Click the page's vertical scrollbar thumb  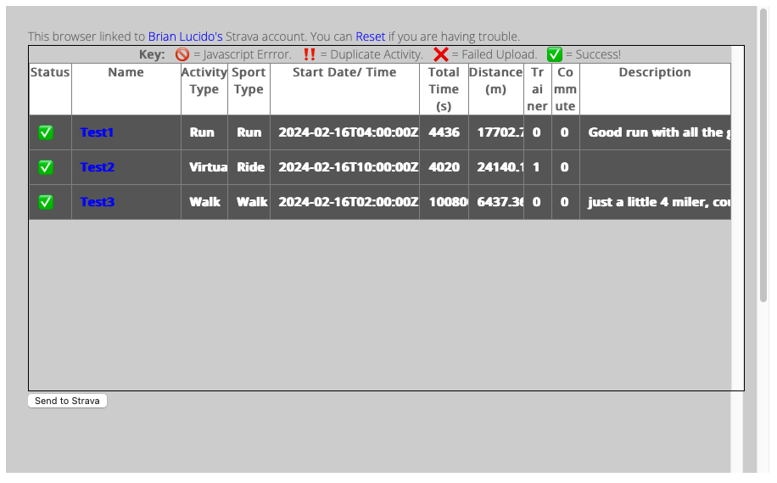pyautogui.click(x=763, y=154)
